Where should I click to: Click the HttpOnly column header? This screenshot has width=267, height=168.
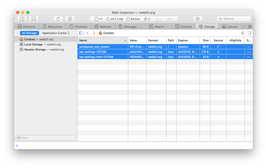[235, 40]
